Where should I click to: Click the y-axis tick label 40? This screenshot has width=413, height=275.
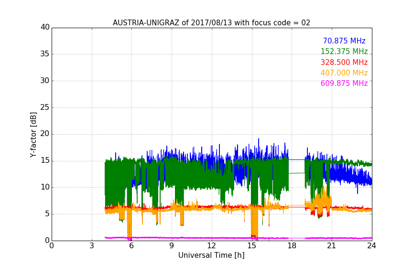45,27
